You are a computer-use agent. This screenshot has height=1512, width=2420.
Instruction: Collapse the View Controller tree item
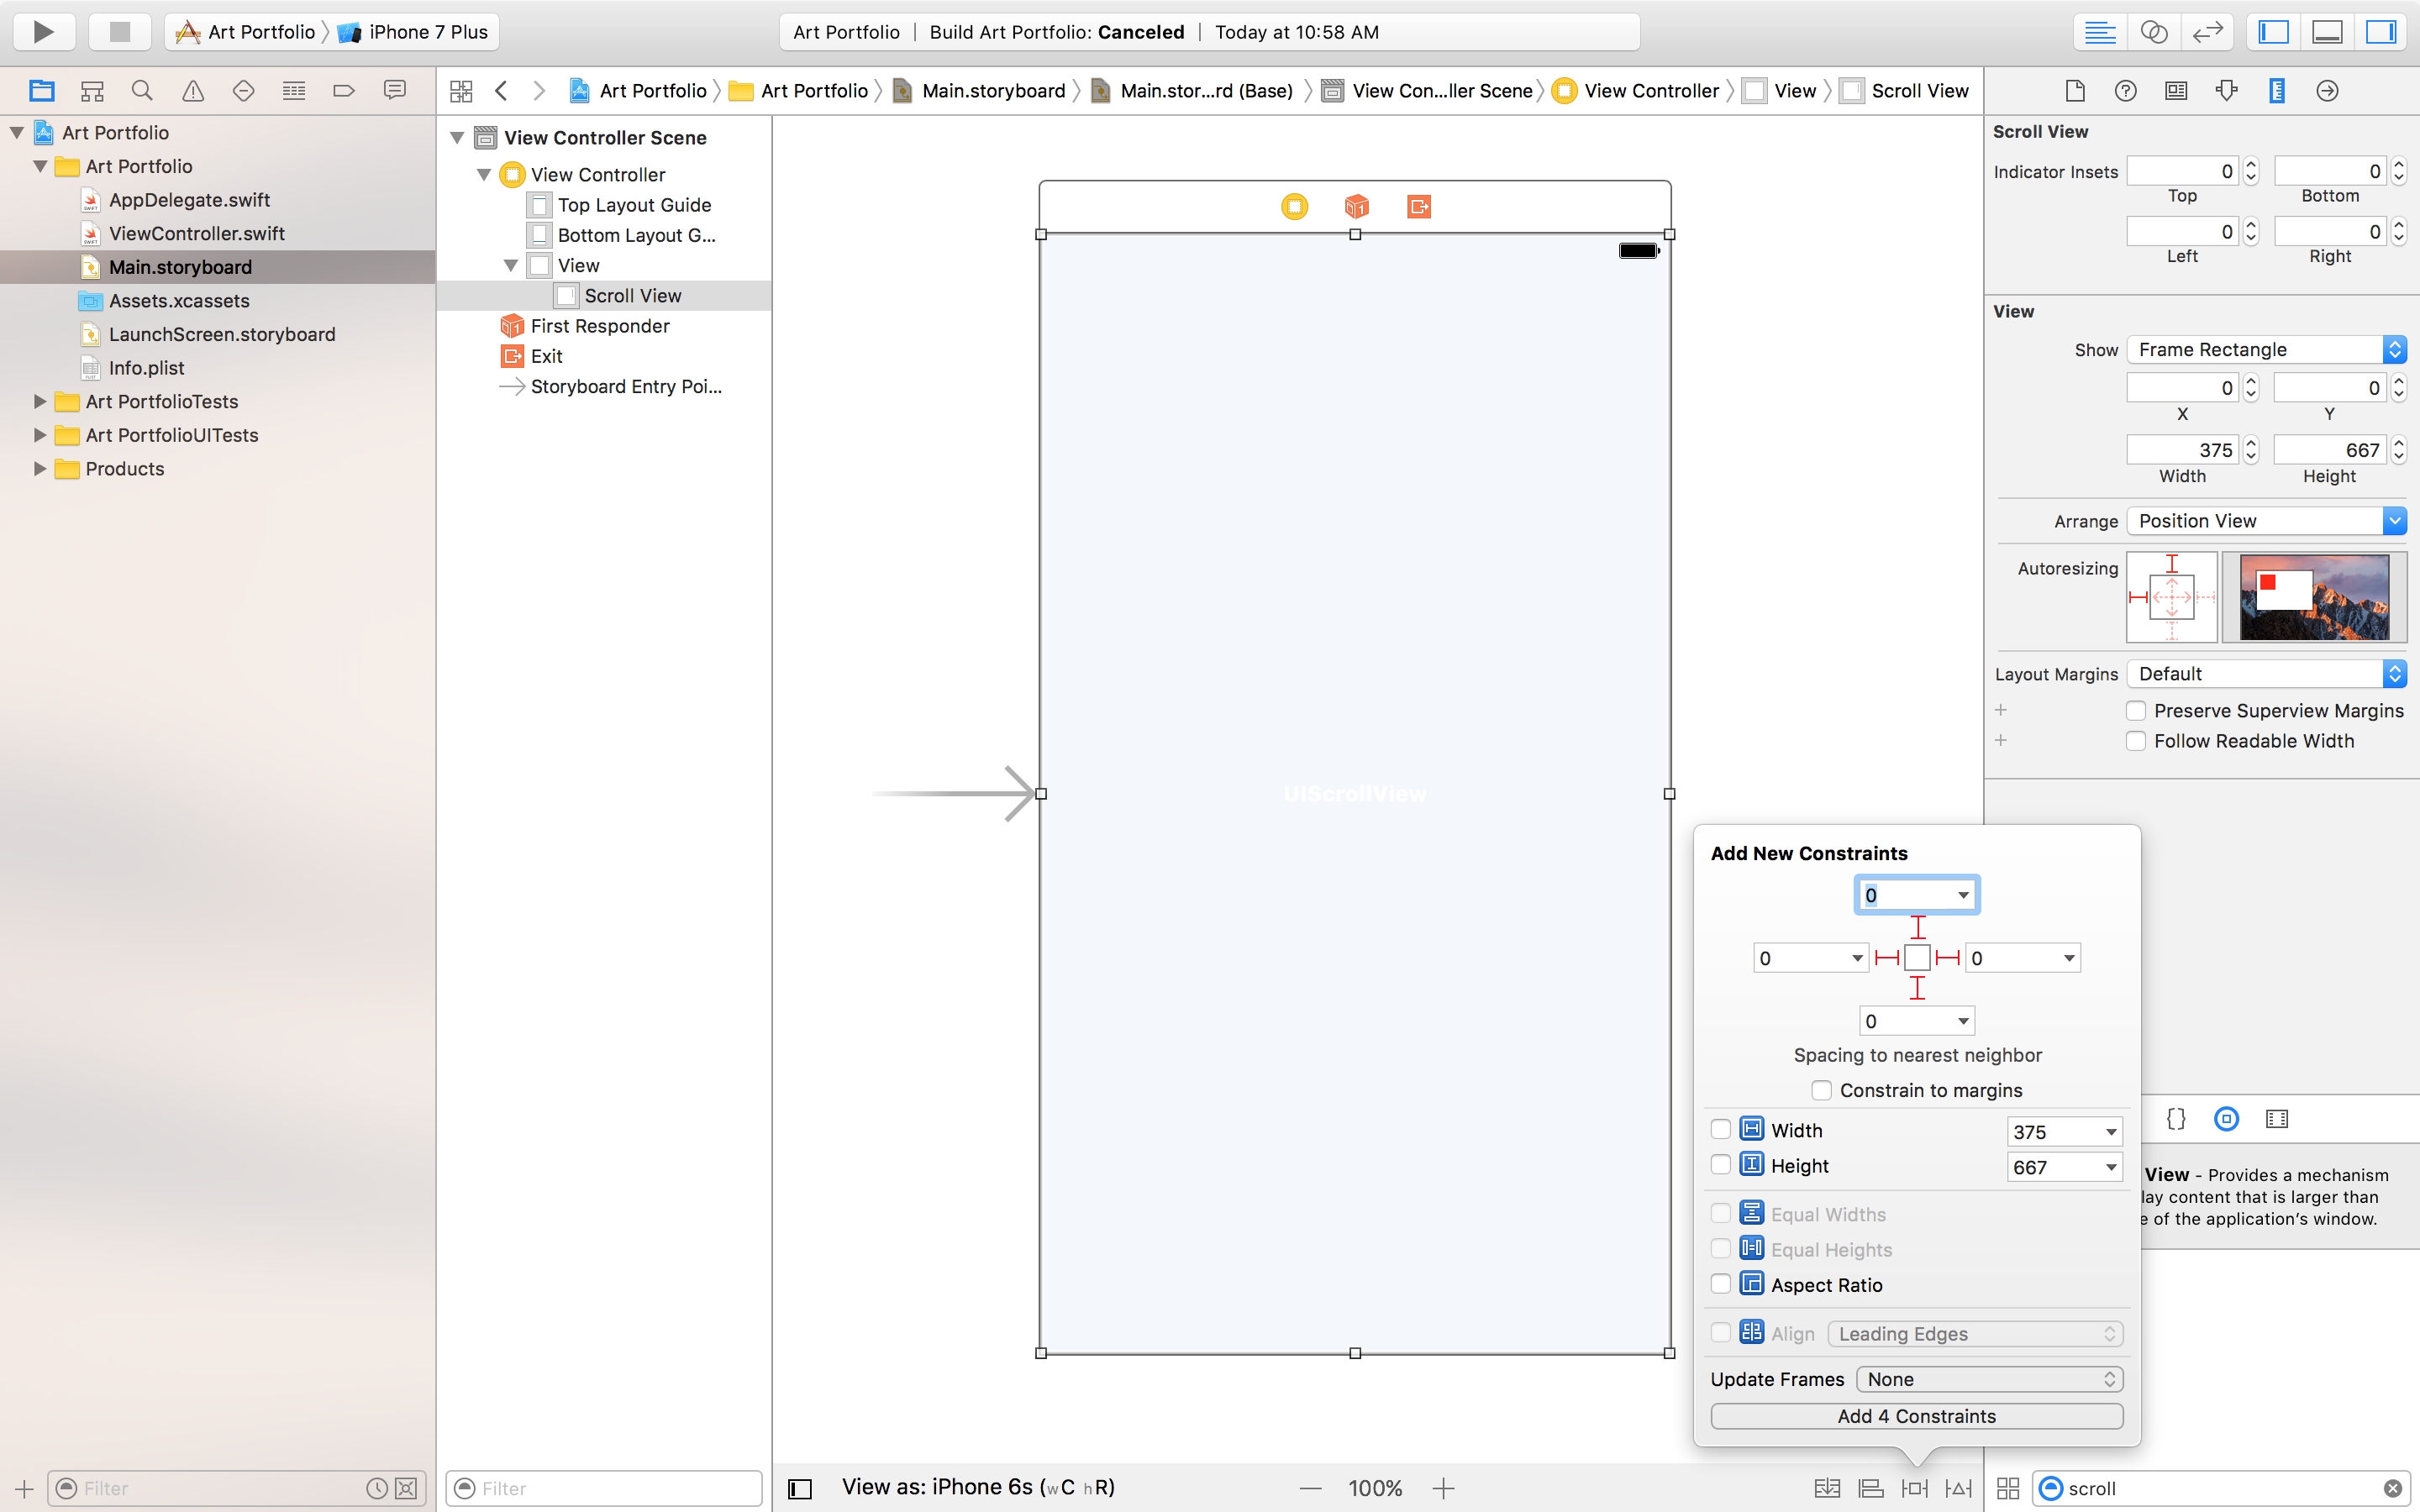pyautogui.click(x=485, y=174)
